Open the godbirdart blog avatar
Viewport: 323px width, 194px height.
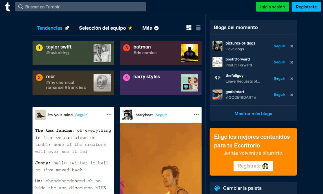click(x=217, y=94)
